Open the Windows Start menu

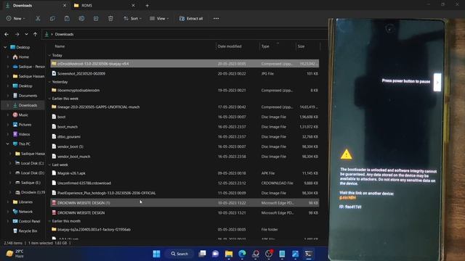[x=156, y=254]
